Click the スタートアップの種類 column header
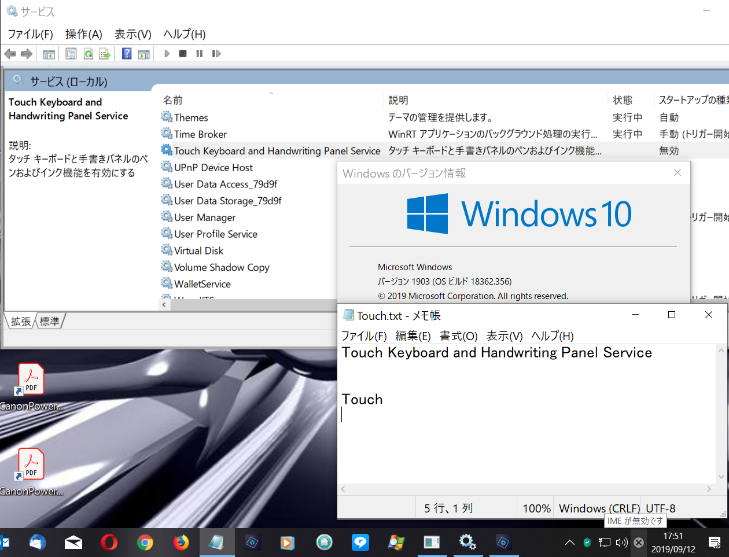This screenshot has width=729, height=557. pyautogui.click(x=693, y=100)
